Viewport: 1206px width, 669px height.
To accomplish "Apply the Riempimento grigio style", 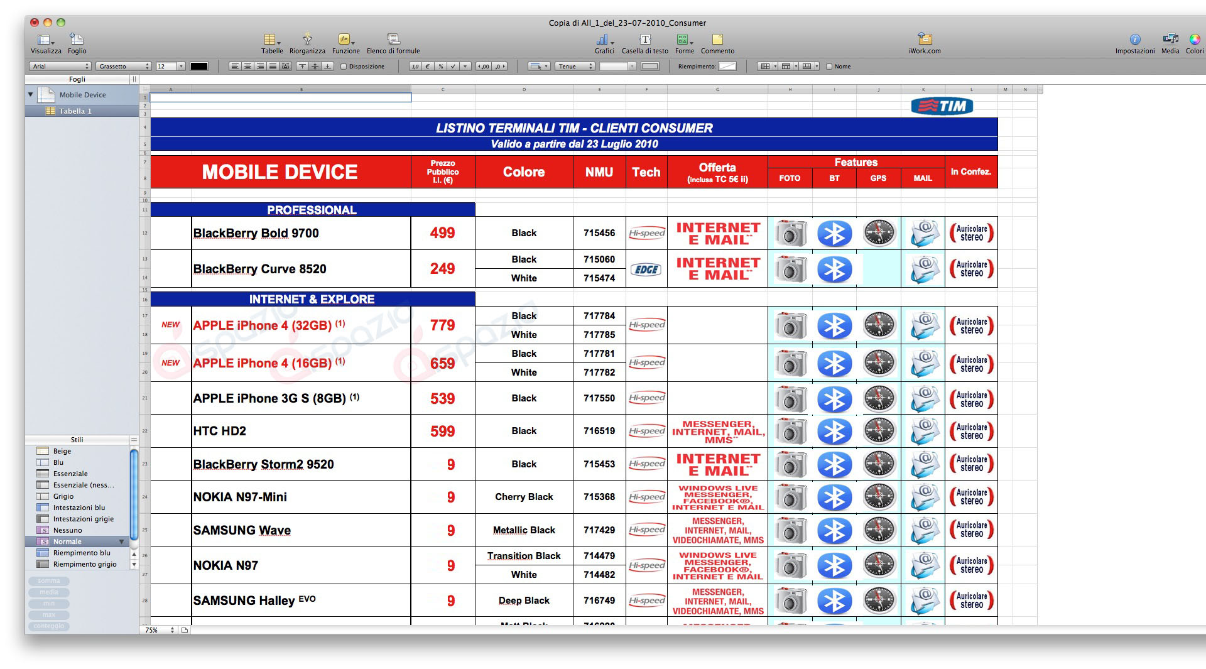I will pos(77,564).
